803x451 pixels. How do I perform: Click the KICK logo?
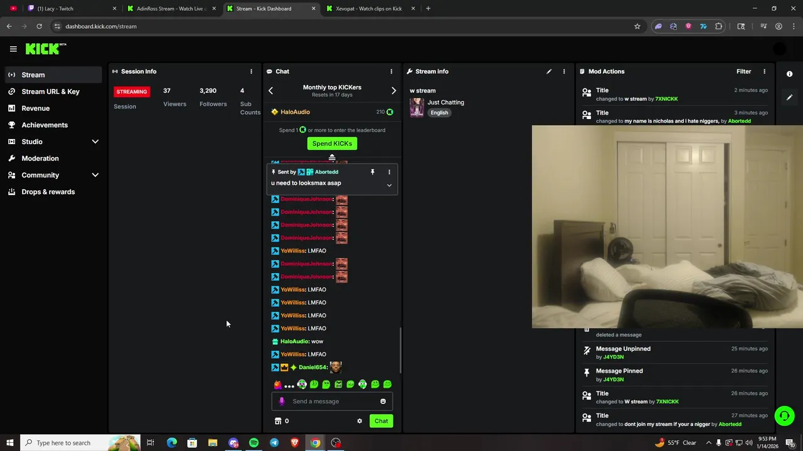click(x=45, y=49)
